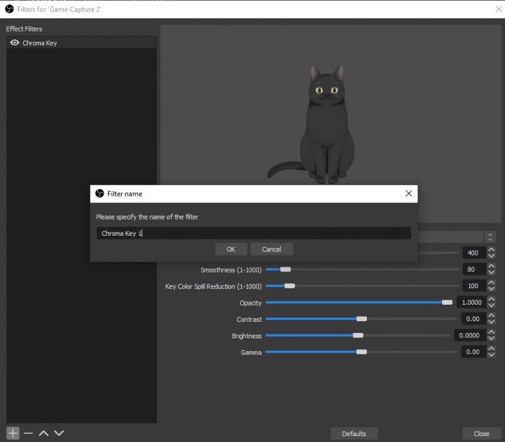
Task: Click OBS logo in Filter name dialog
Action: [99, 193]
